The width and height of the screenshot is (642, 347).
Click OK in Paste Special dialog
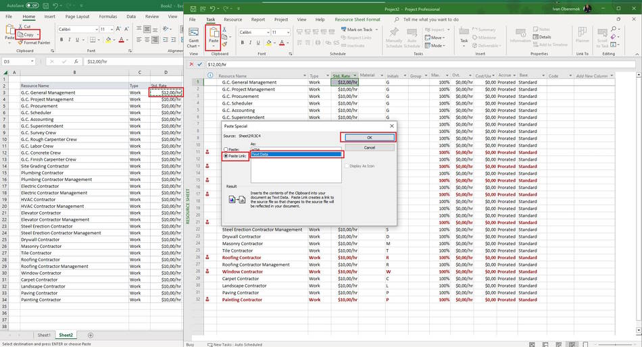[369, 138]
